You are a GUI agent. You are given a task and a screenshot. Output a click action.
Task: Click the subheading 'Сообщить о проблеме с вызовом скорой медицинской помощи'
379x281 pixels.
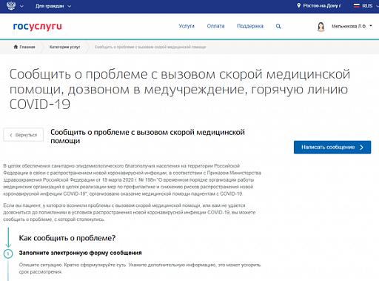tap(147, 136)
